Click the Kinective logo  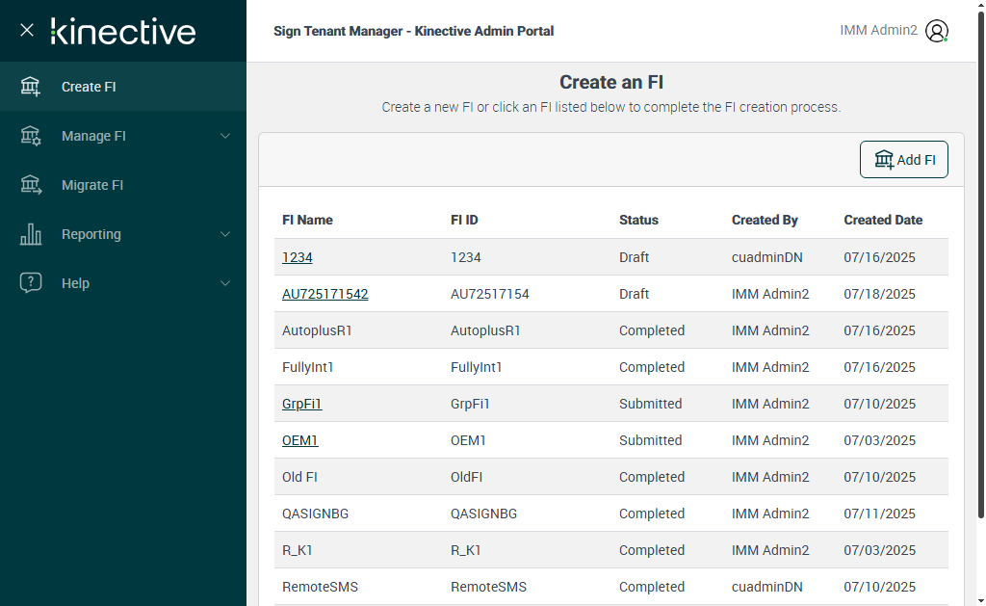[x=123, y=31]
